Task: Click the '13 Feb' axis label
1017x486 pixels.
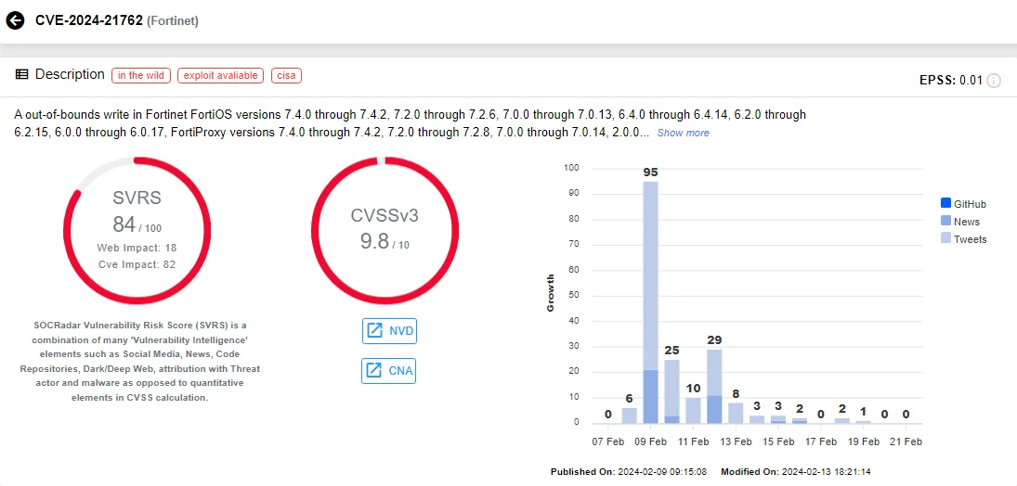Action: click(736, 441)
